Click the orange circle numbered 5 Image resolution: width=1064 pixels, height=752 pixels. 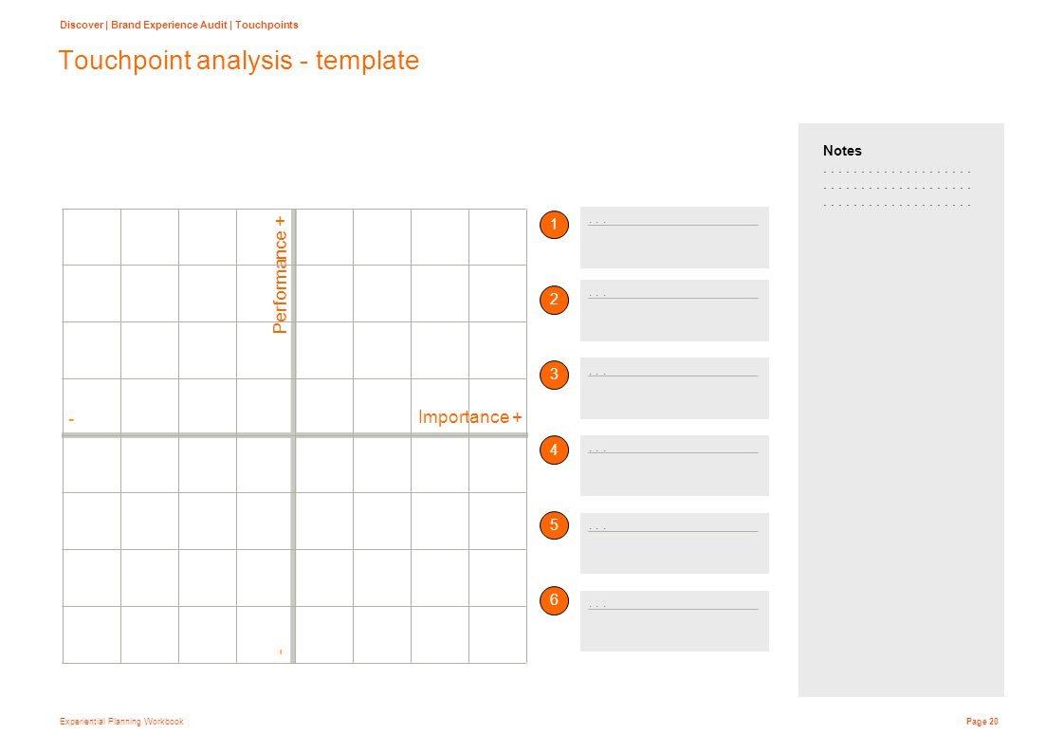554,525
